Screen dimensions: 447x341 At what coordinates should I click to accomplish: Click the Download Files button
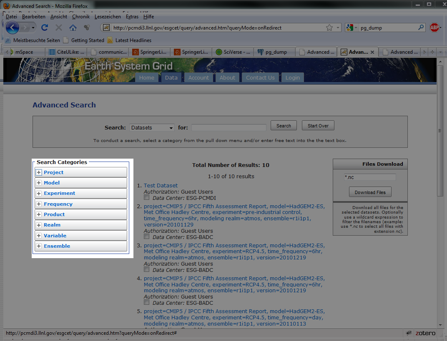370,192
